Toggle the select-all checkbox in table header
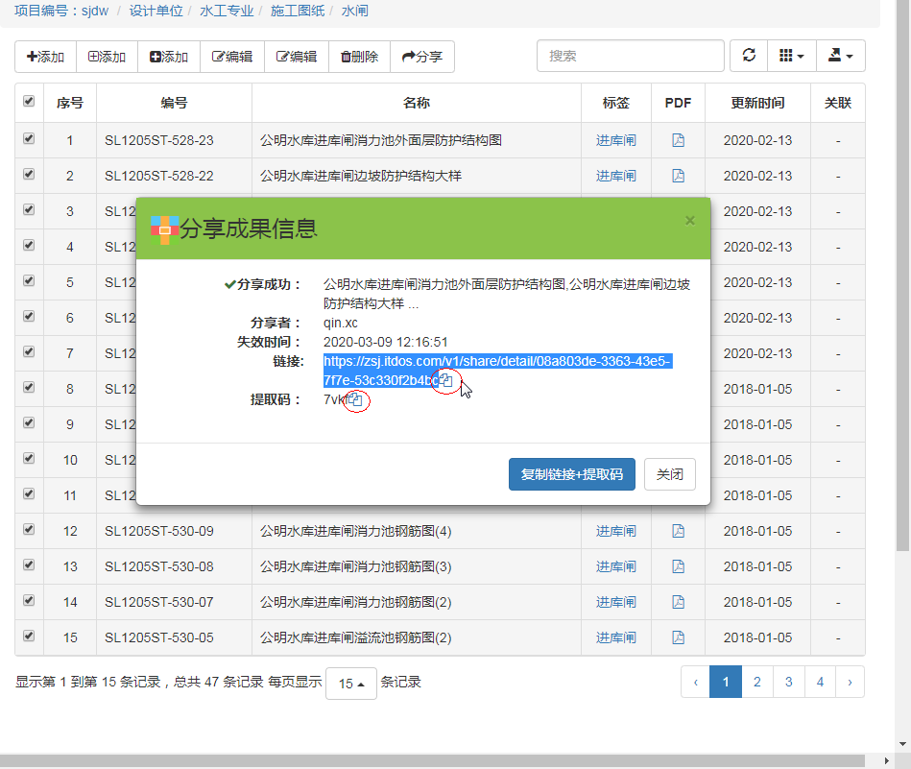 (29, 102)
